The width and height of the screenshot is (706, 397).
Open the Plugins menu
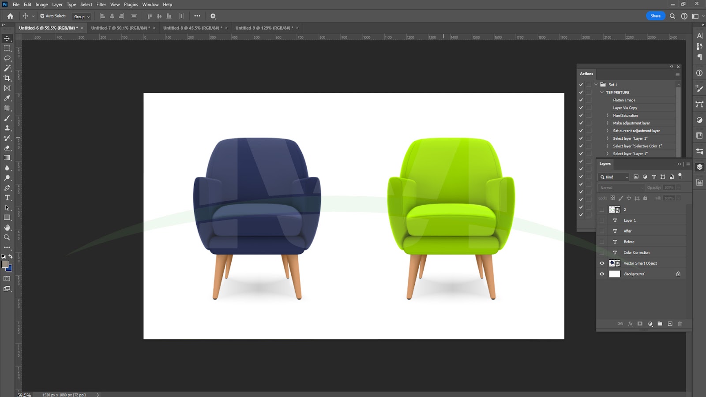[x=131, y=4]
